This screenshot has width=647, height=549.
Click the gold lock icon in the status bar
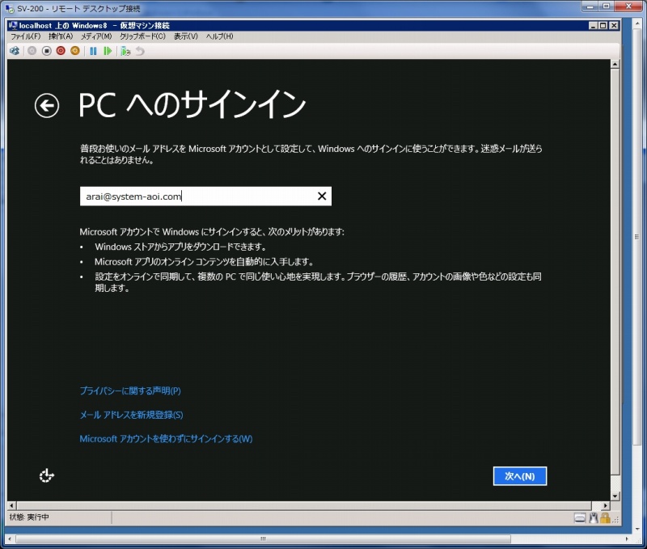click(605, 518)
